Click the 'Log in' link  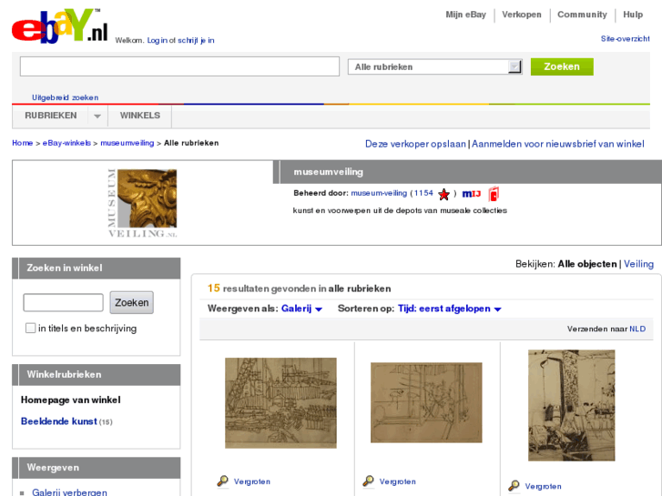[x=157, y=41]
